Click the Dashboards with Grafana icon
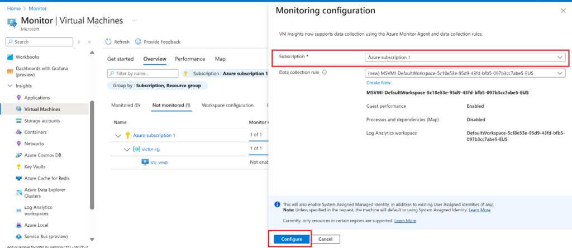 coord(10,71)
